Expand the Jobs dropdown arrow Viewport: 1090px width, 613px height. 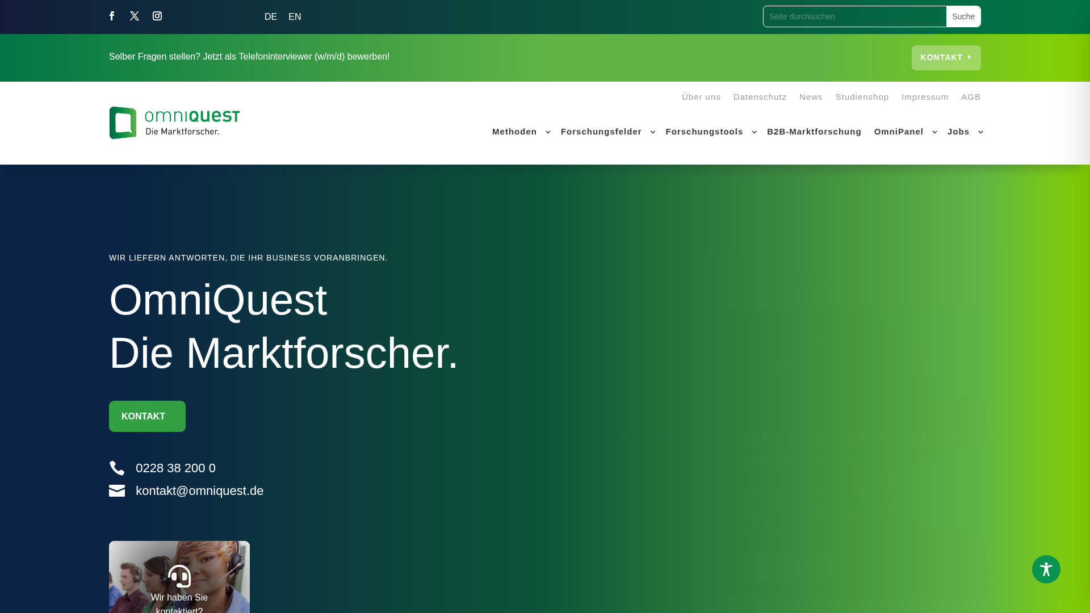tap(980, 132)
